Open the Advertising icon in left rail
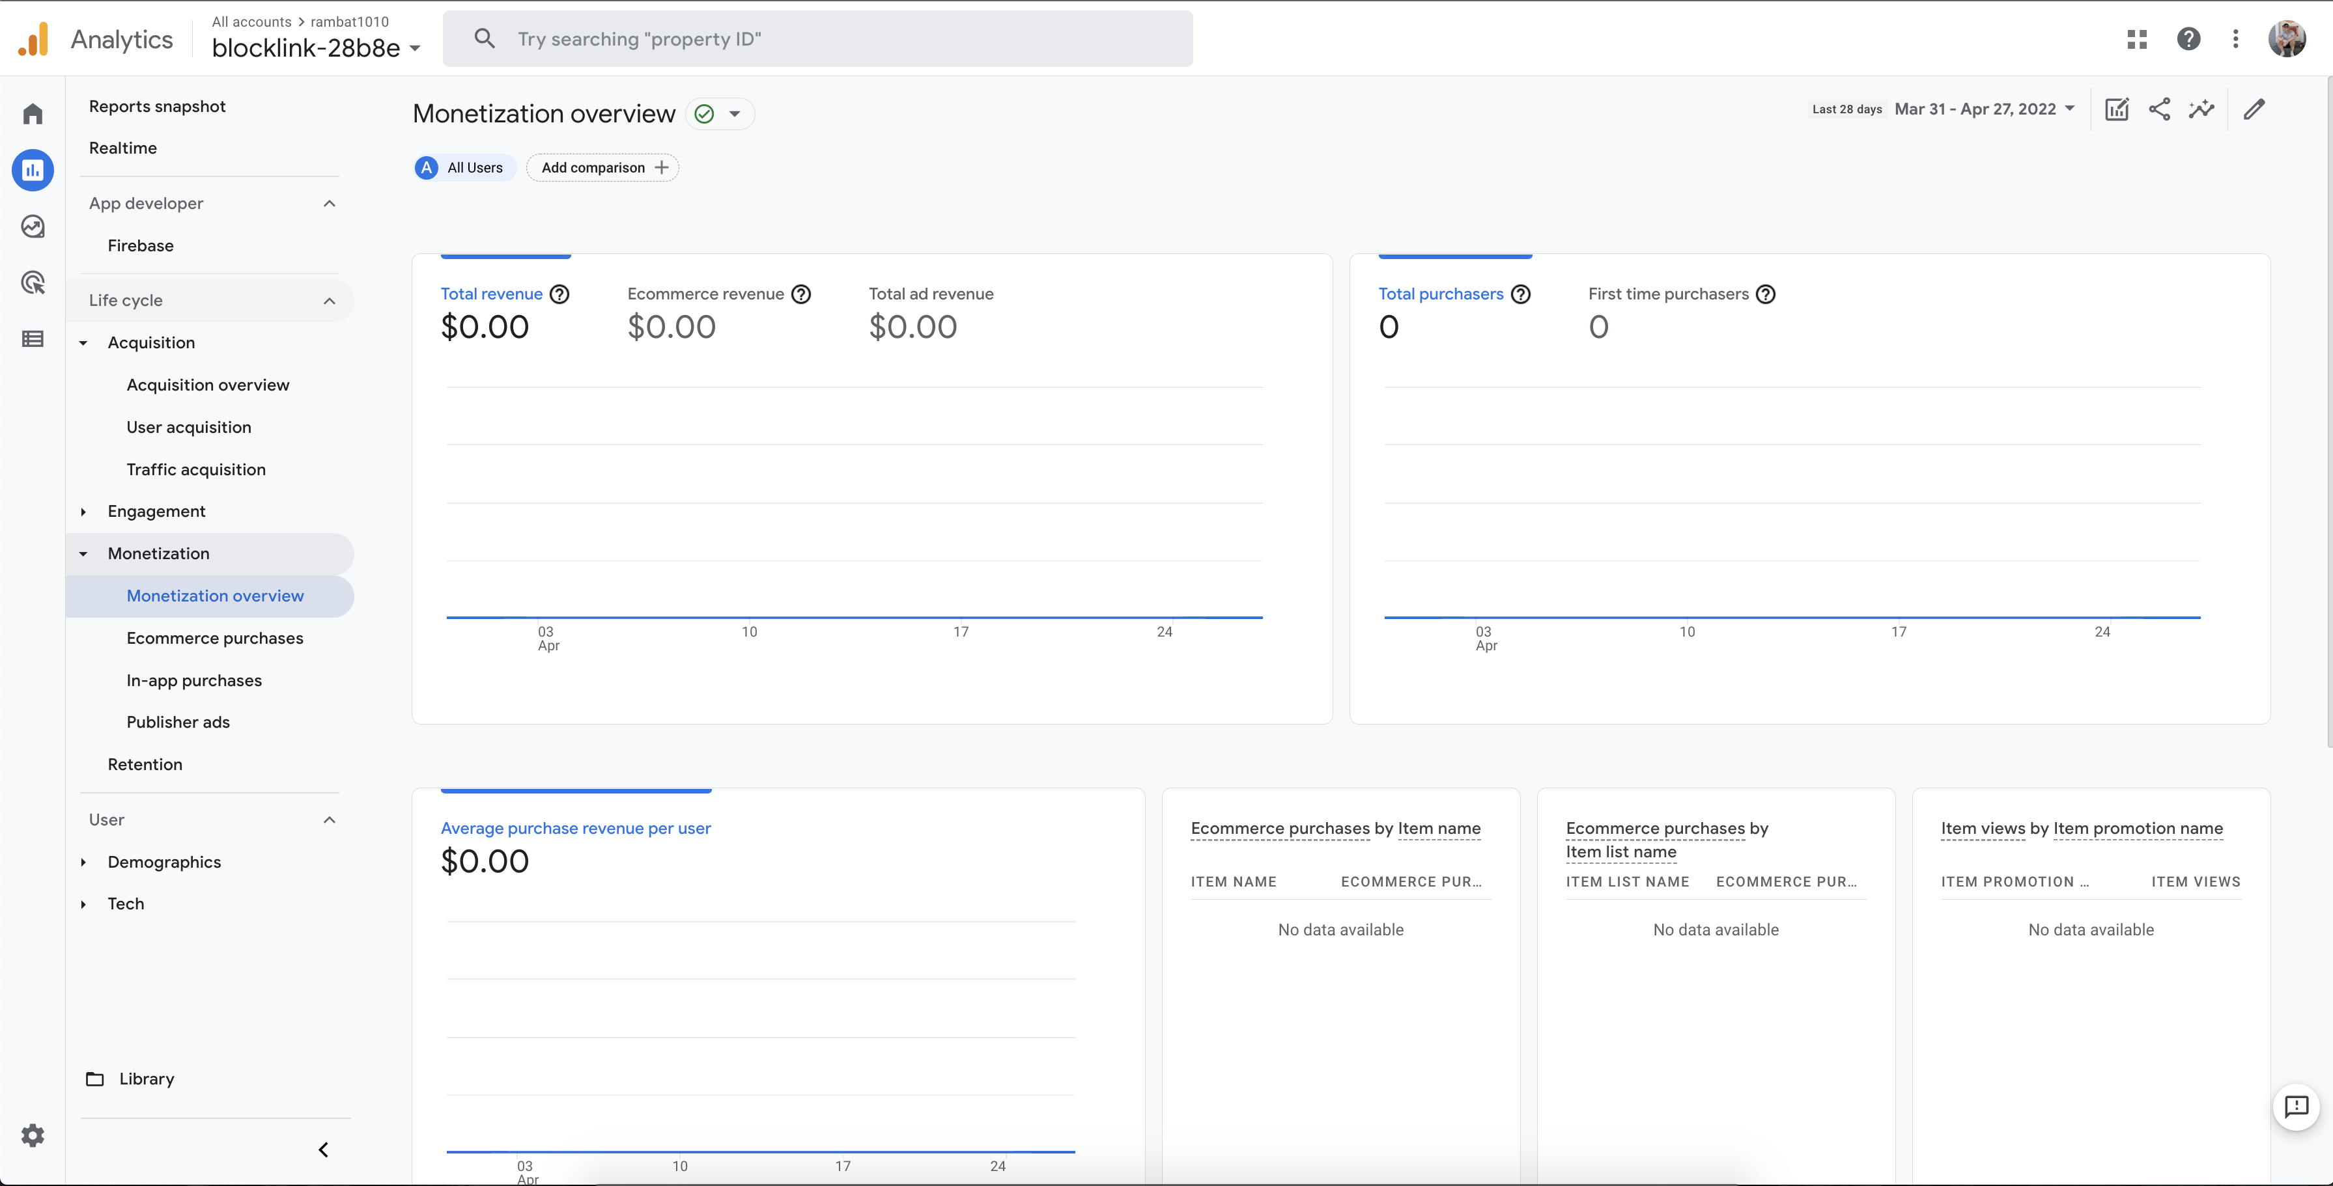2333x1186 pixels. click(33, 283)
